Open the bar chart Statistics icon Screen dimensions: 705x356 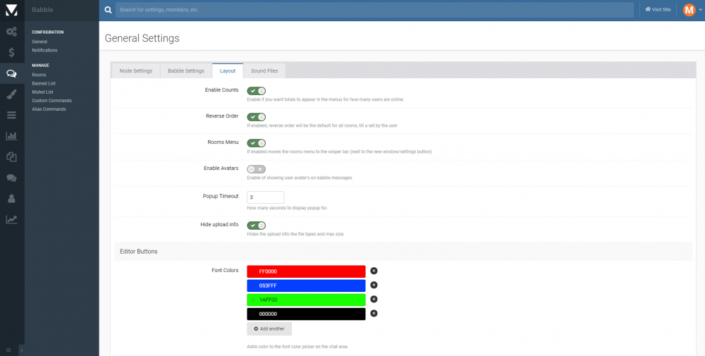coord(11,136)
